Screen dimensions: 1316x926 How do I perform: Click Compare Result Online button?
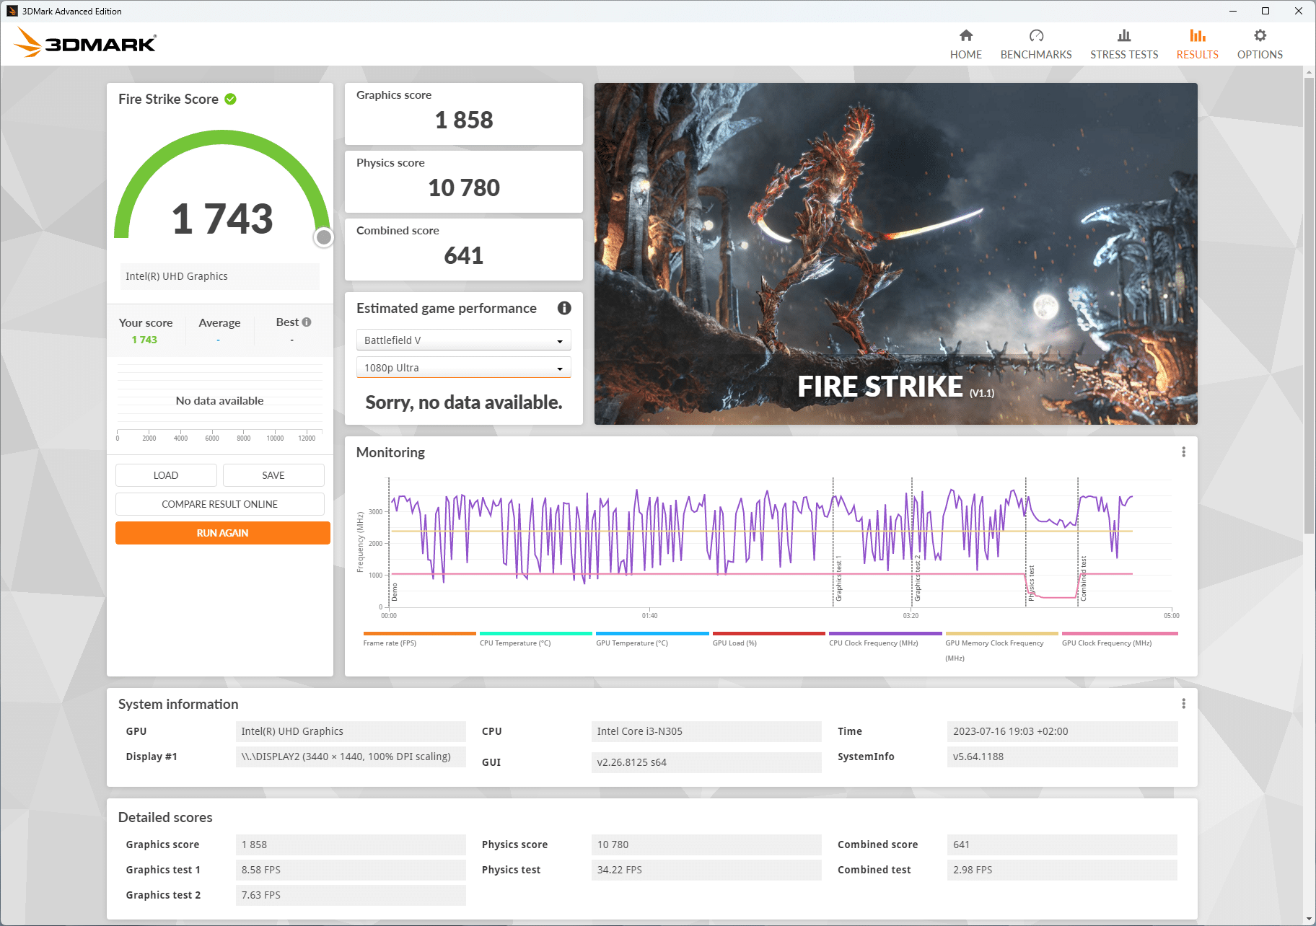click(219, 504)
